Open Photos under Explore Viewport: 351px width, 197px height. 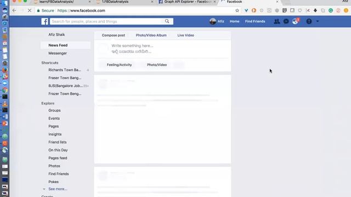click(x=54, y=166)
